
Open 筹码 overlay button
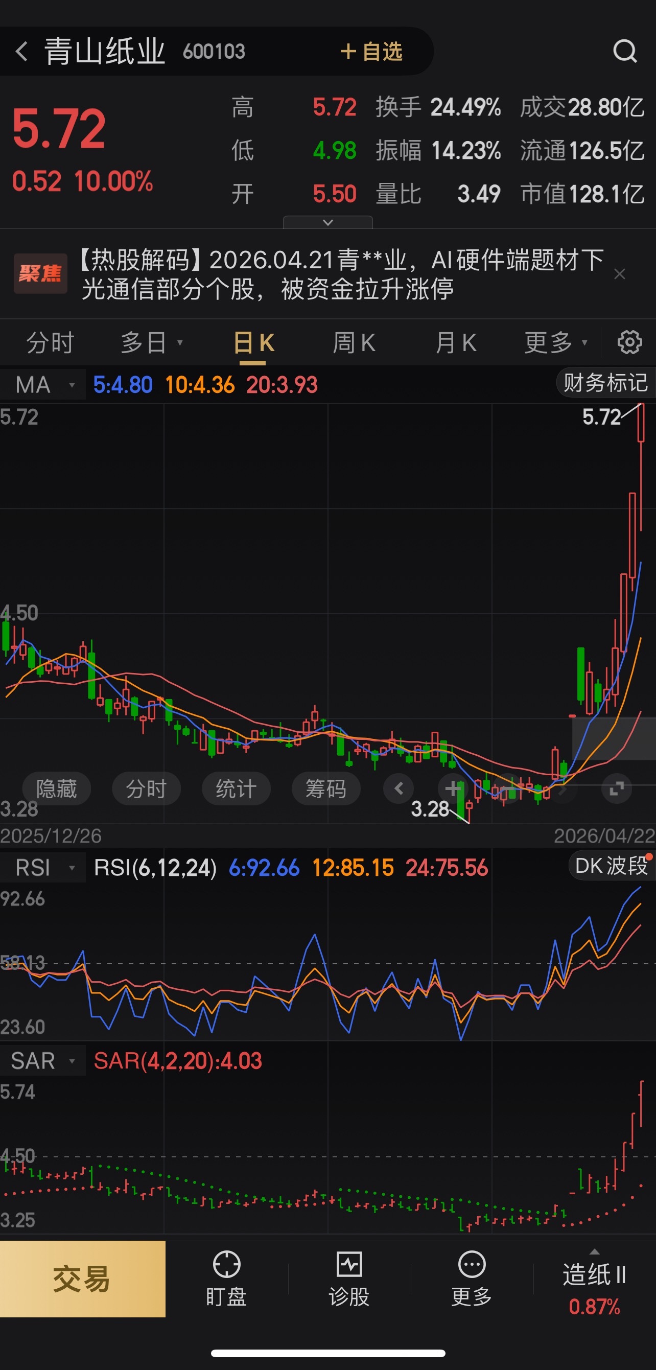[x=326, y=788]
